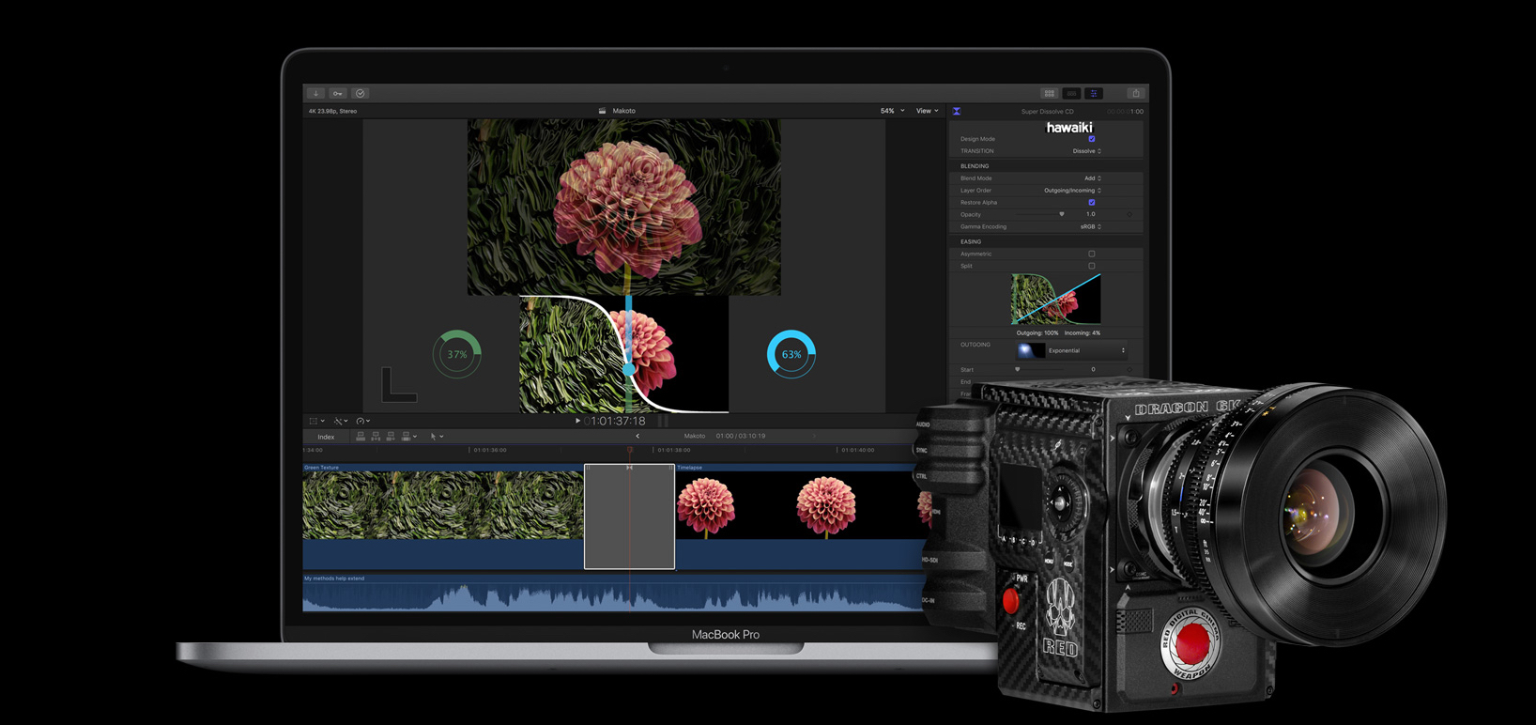Click the Connect clip to storyline icon
Viewport: 1536px width, 725px height.
click(361, 437)
